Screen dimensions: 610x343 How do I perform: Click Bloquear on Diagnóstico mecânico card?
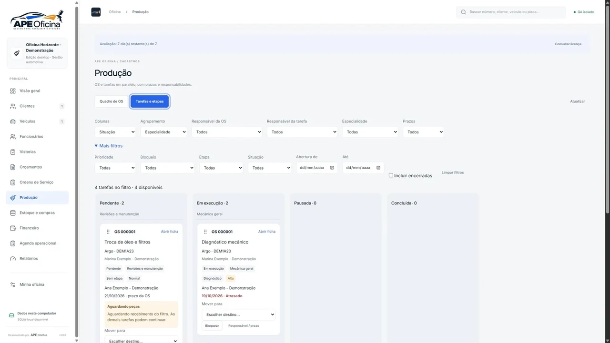tap(212, 326)
